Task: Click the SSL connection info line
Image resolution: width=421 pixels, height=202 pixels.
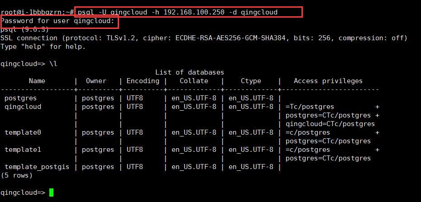Action: [204, 38]
